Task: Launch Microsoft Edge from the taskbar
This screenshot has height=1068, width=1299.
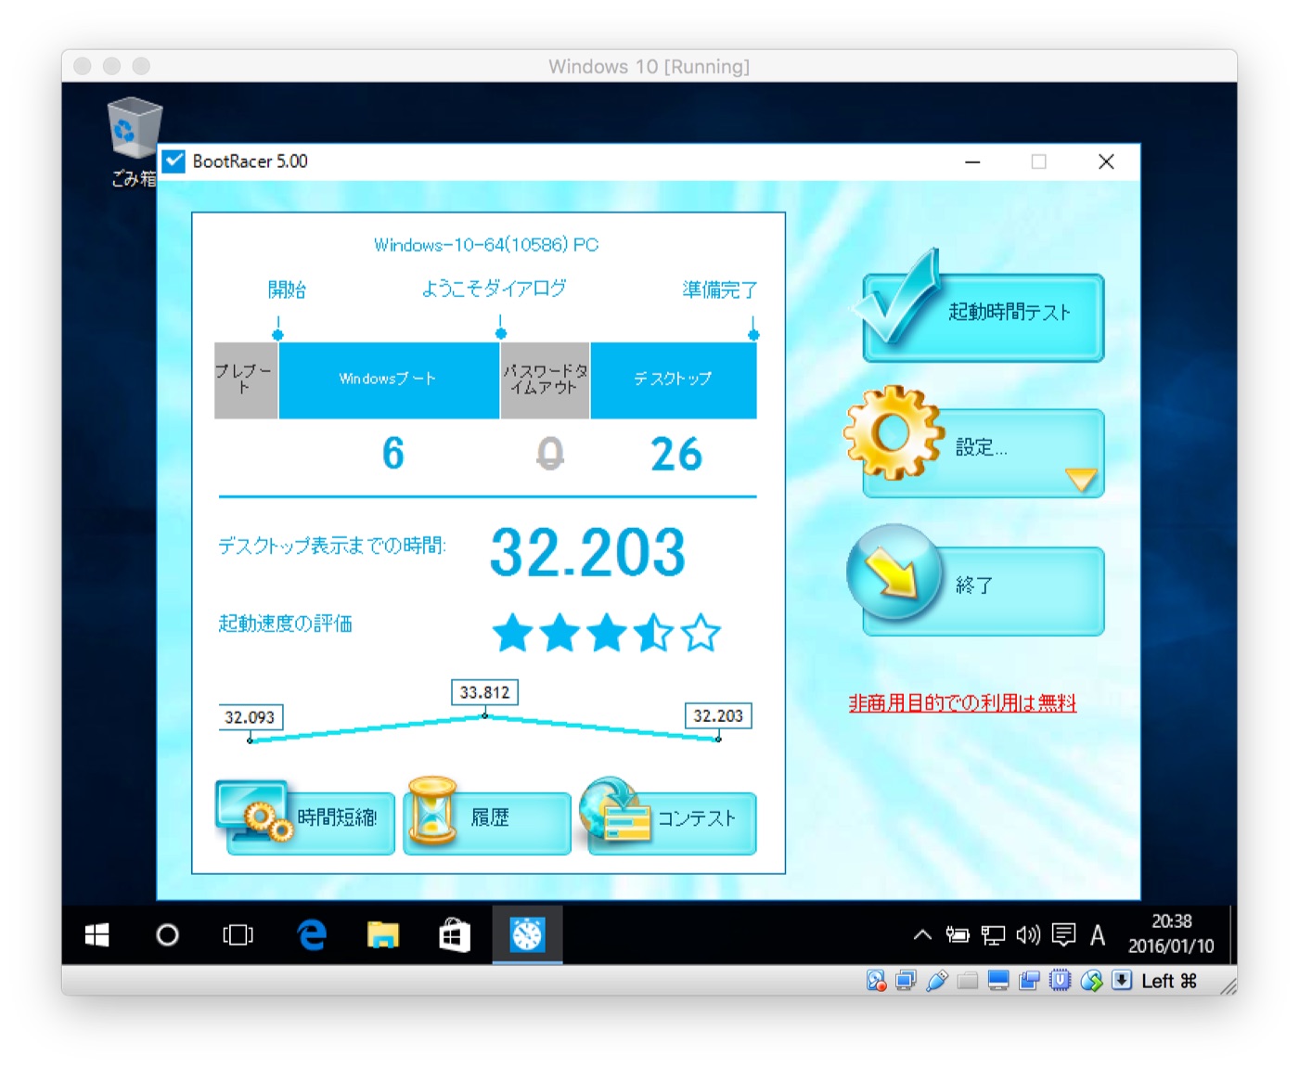Action: tap(312, 934)
